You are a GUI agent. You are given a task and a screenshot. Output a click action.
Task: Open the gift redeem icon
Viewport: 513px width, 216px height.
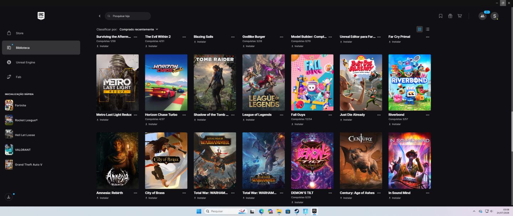pos(450,16)
